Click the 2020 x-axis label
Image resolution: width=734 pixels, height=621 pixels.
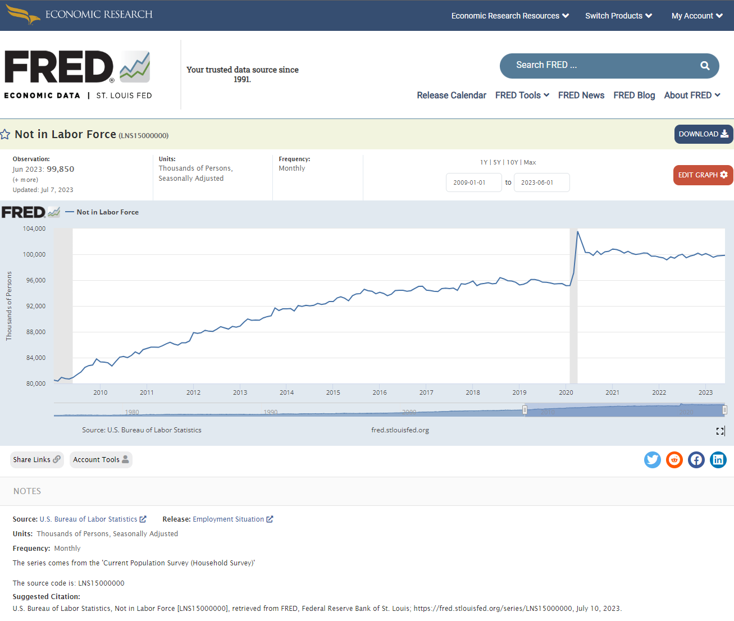tap(566, 392)
